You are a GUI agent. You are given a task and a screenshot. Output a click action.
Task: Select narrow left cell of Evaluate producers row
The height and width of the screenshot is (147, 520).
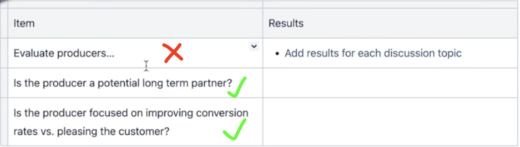(4, 53)
